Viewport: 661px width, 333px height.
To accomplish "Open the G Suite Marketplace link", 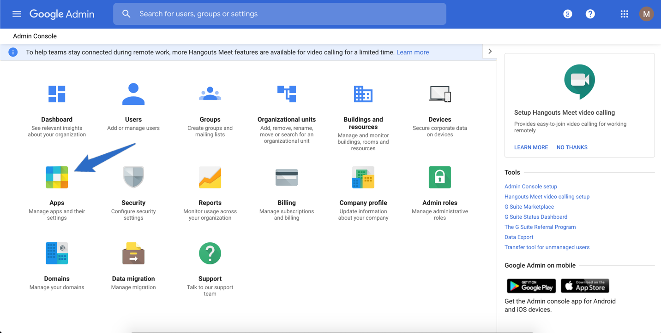I will (x=529, y=207).
